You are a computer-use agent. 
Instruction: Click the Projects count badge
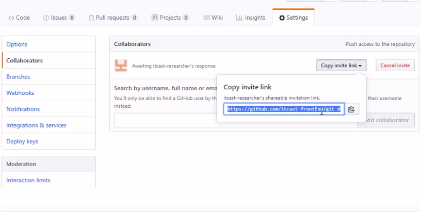coord(186,18)
